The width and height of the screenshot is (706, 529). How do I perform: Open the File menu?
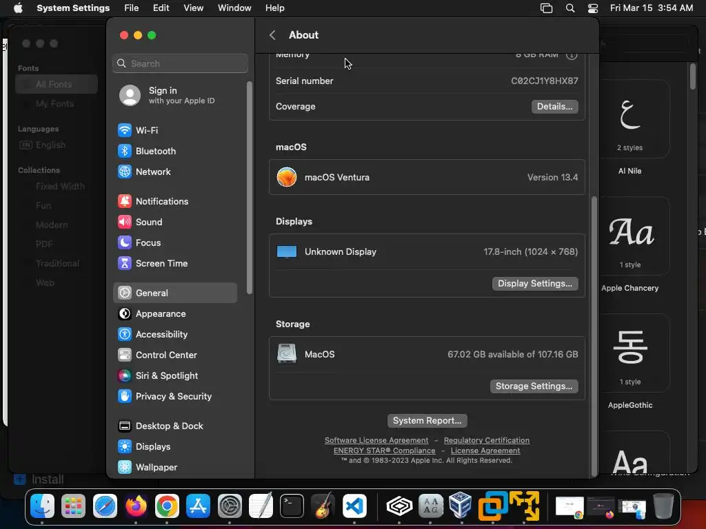click(x=132, y=8)
